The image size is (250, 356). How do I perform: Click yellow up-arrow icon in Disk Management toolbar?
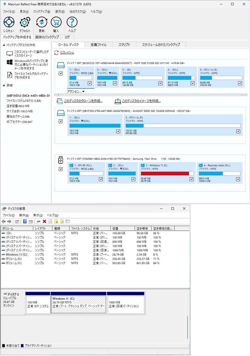pyautogui.click(x=56, y=221)
